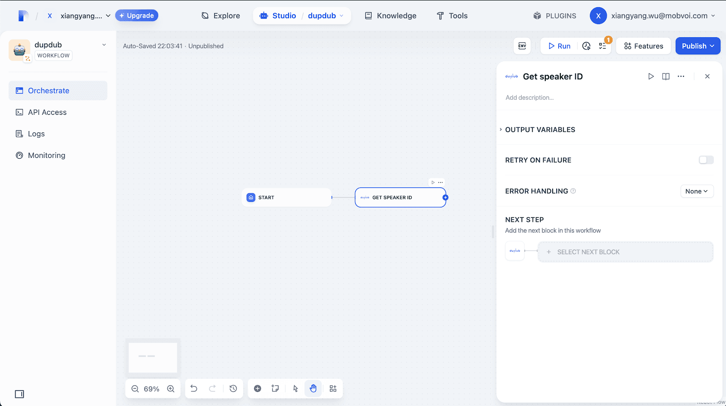Select the pointer mode cursor icon
Viewport: 726px width, 406px height.
pos(295,388)
